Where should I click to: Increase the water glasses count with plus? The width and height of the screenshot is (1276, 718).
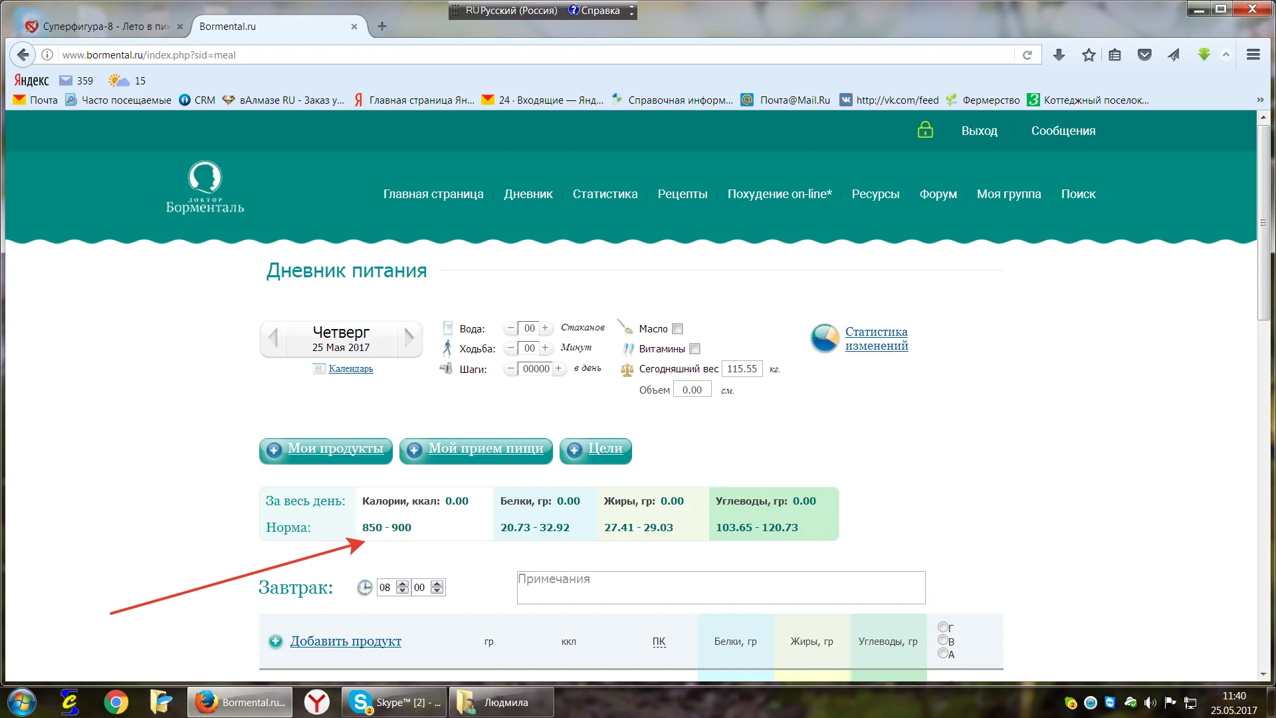[x=545, y=328]
